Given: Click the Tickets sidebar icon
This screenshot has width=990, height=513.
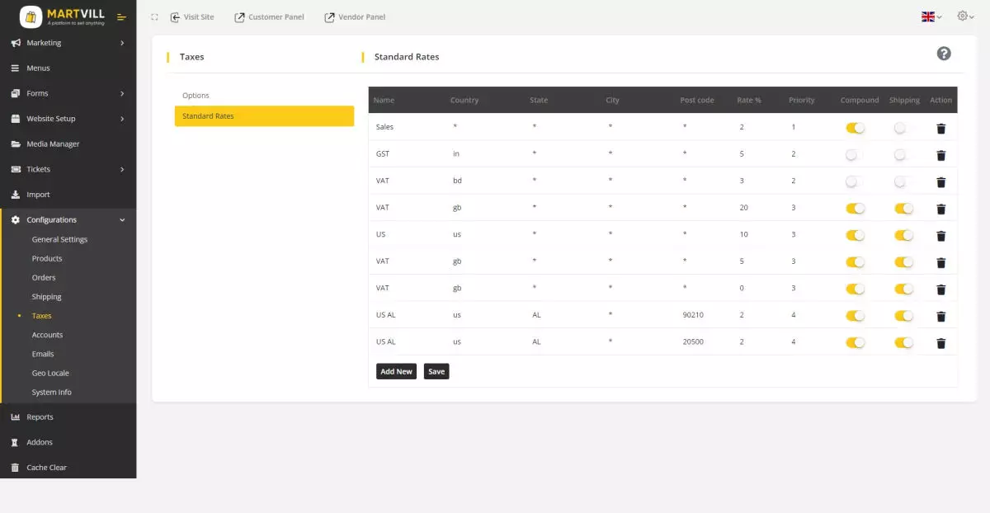Looking at the screenshot, I should coord(16,169).
